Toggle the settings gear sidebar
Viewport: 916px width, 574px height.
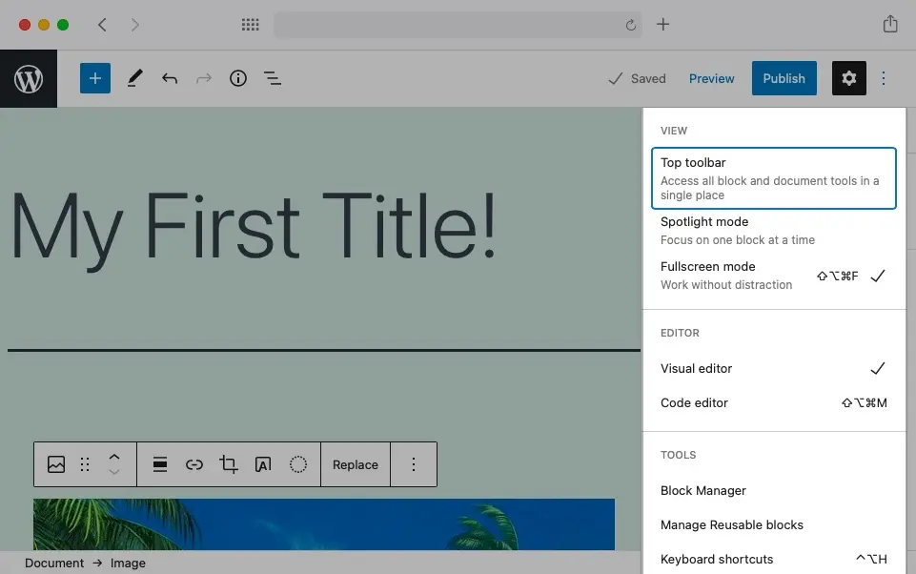tap(849, 78)
